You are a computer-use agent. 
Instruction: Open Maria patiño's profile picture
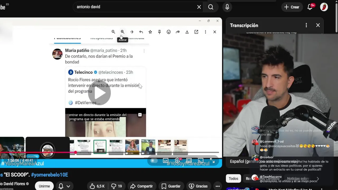pyautogui.click(x=57, y=54)
